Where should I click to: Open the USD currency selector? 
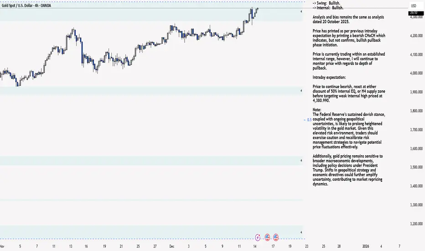coord(414,5)
